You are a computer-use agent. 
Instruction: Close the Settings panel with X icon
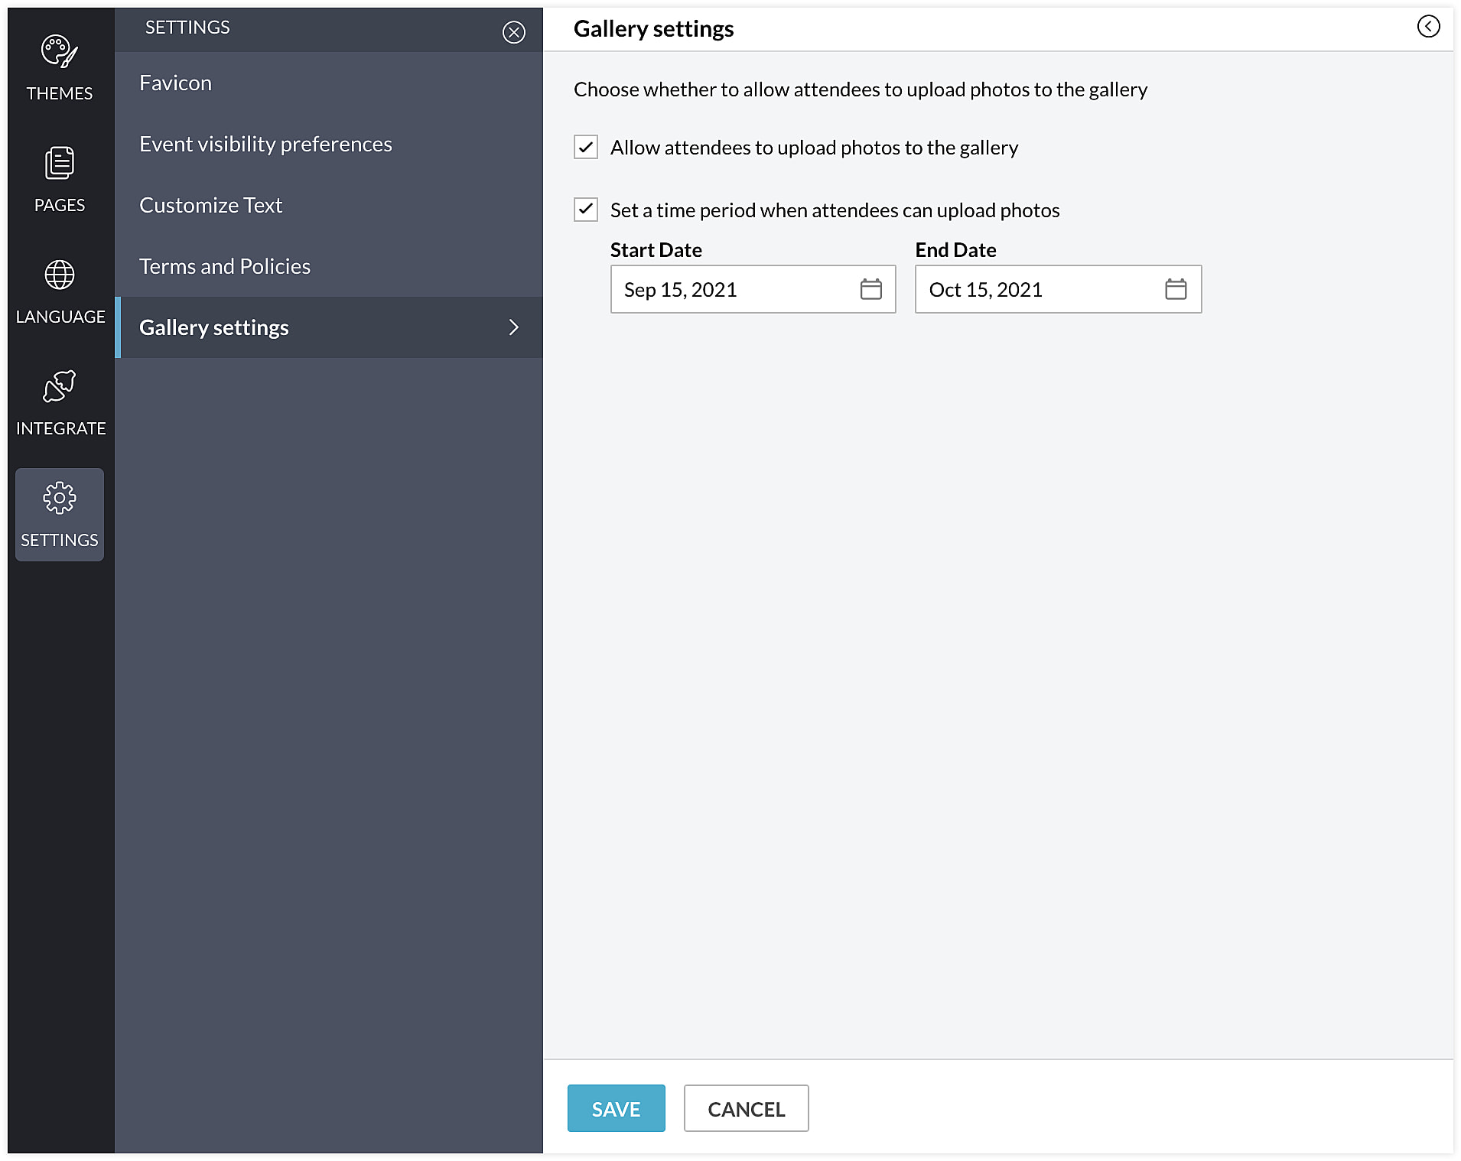pyautogui.click(x=513, y=32)
